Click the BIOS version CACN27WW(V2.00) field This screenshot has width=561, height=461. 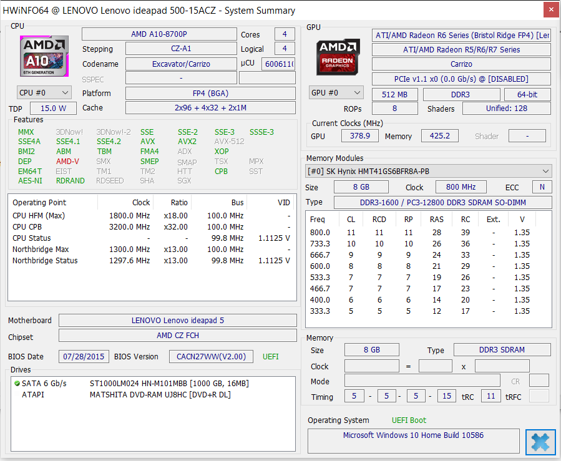point(211,357)
